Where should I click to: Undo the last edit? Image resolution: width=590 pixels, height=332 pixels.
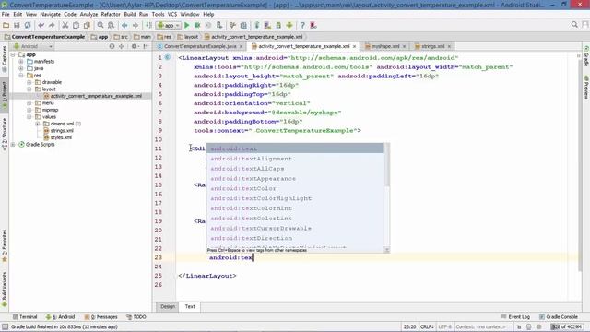[41, 25]
